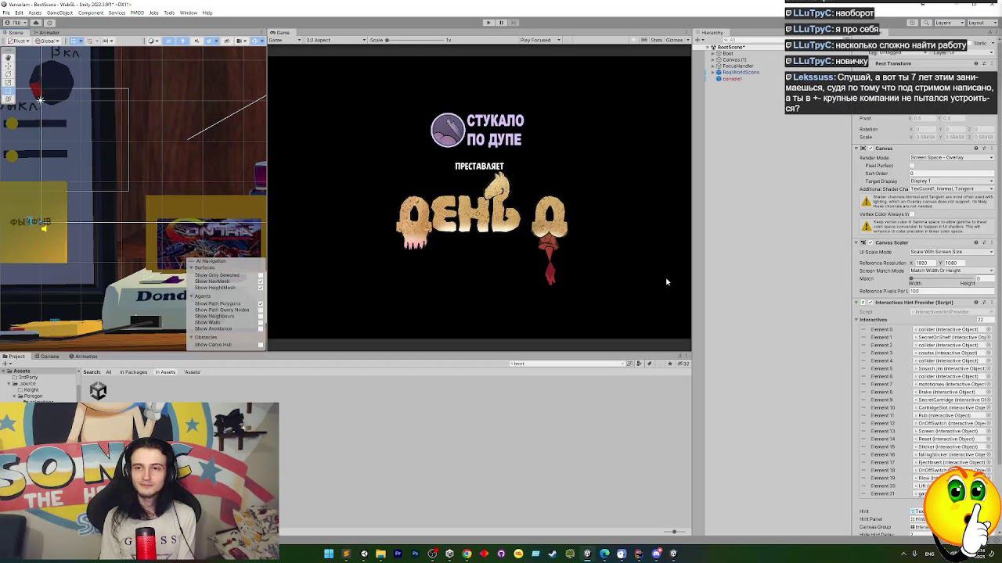The height and width of the screenshot is (563, 1002).
Task: Open the Render Mode dropdown
Action: point(951,157)
